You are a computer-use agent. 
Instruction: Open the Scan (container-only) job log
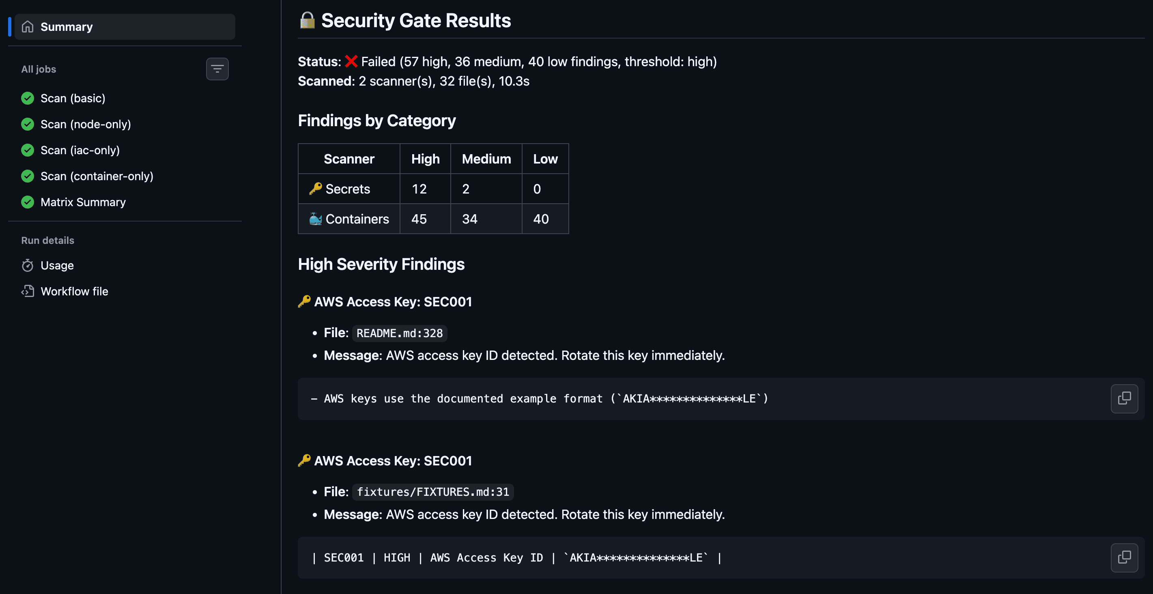[97, 176]
